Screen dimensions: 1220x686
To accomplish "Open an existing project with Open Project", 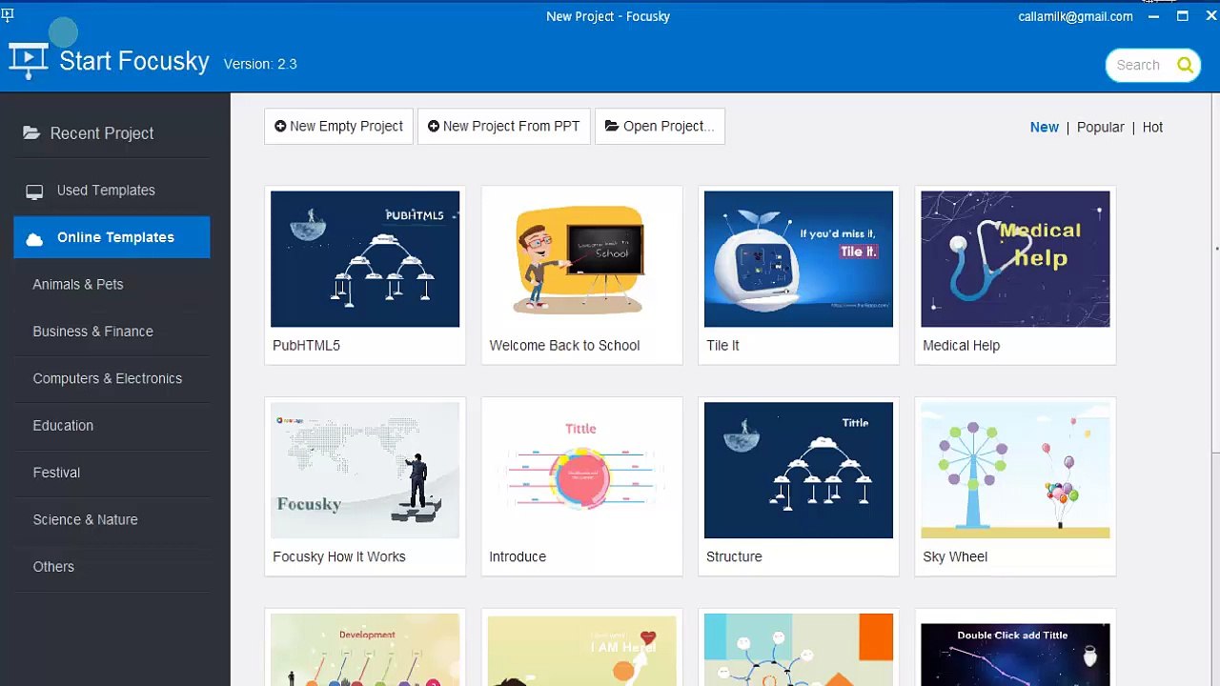I will click(660, 126).
